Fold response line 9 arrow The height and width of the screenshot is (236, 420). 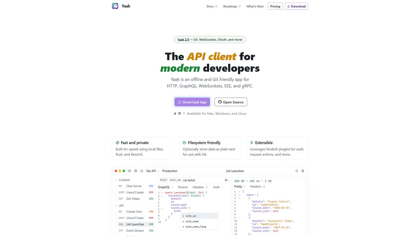pyautogui.click(x=239, y=218)
